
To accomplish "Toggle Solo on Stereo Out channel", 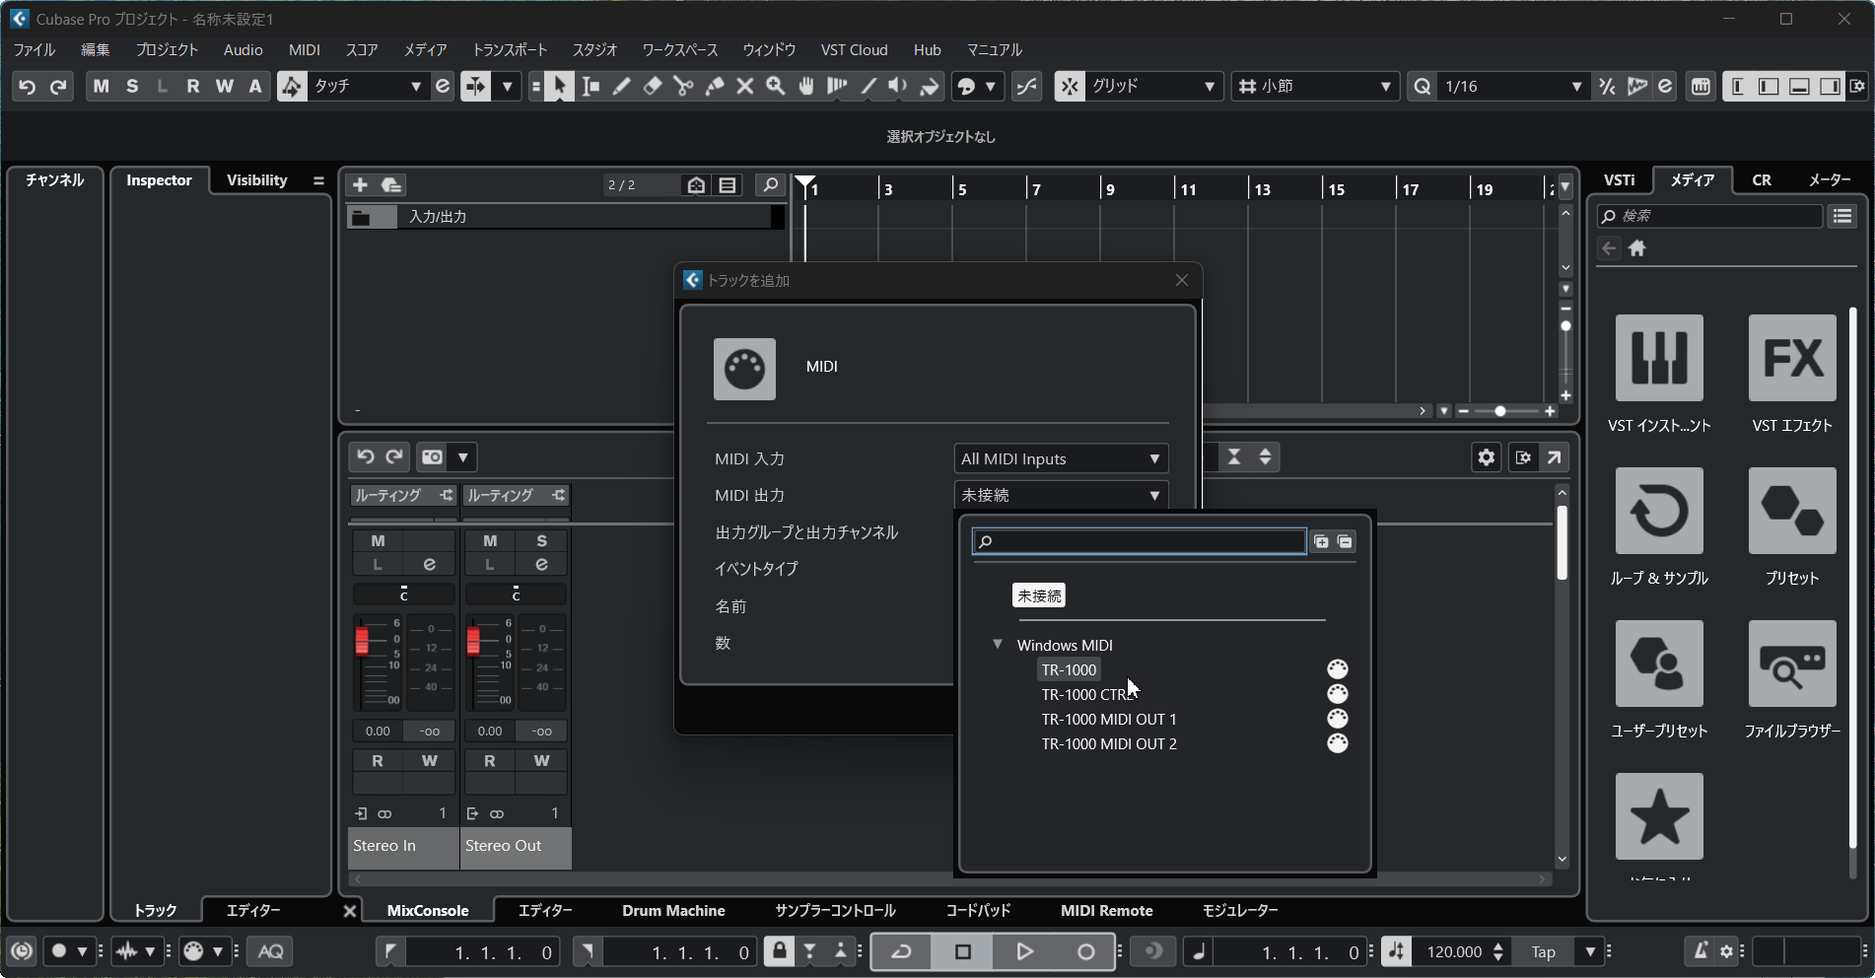I will point(541,540).
